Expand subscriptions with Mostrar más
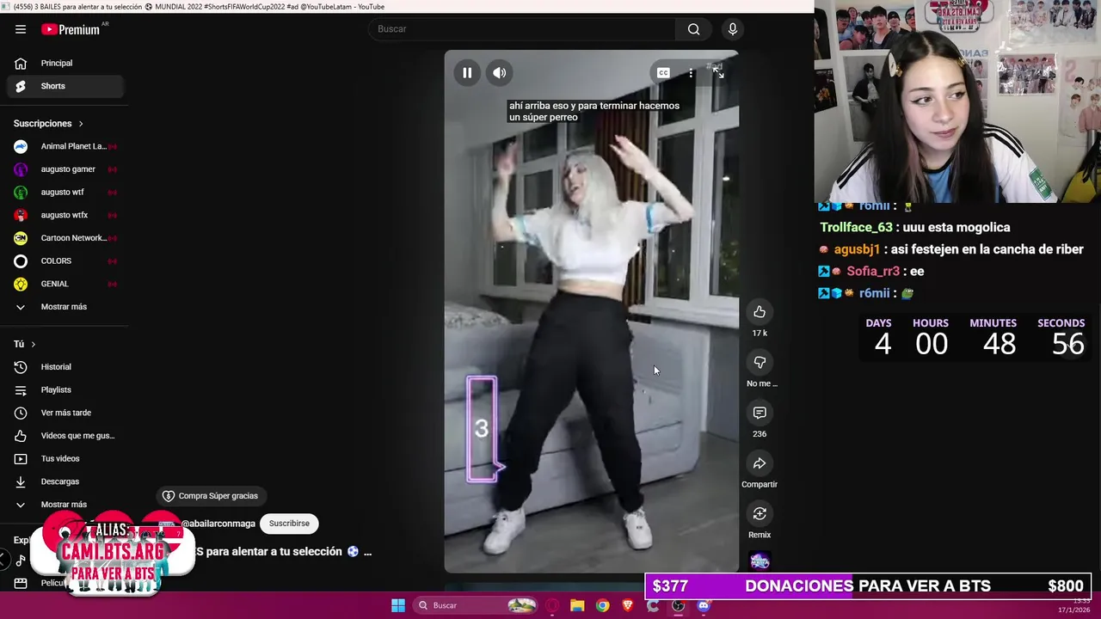The width and height of the screenshot is (1101, 619). [x=65, y=307]
